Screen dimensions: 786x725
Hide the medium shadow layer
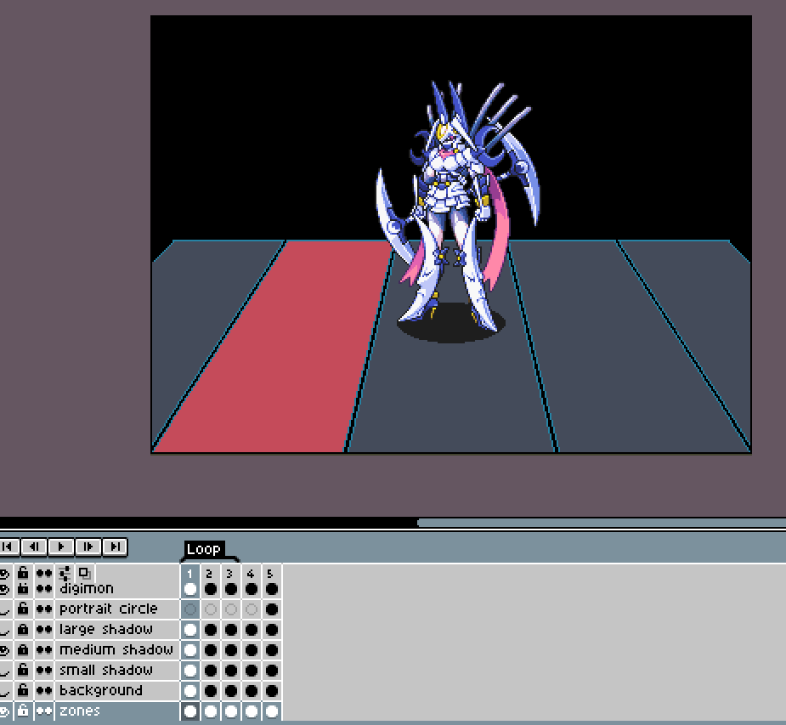click(x=4, y=650)
